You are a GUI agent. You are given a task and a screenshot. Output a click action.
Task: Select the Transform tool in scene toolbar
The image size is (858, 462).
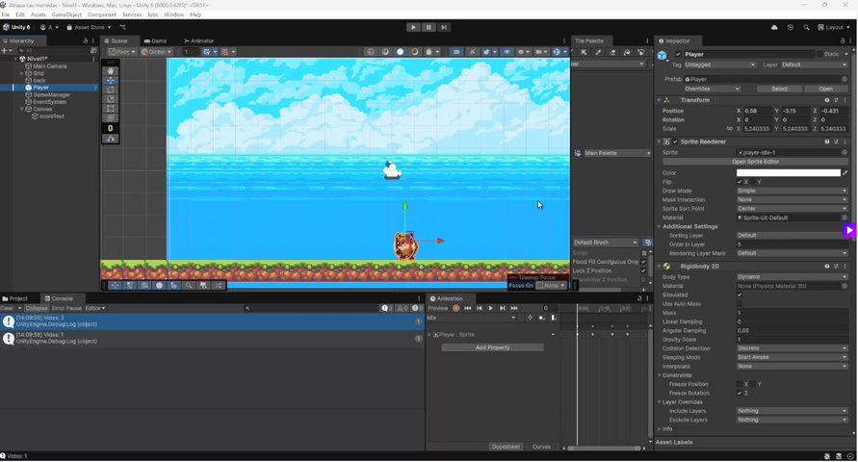coord(111,117)
